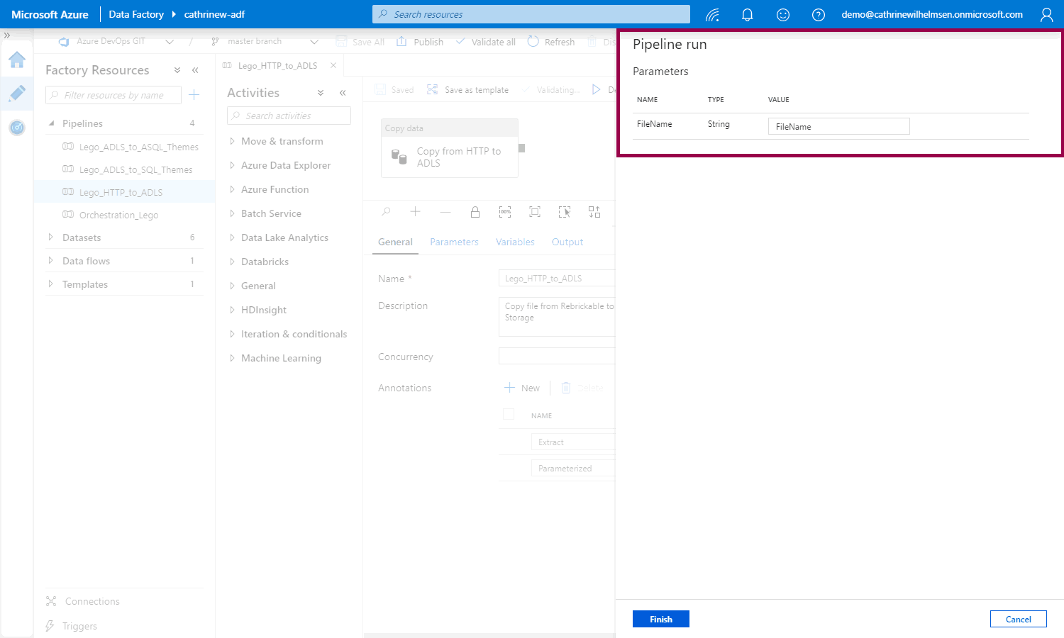Go to the Data Factory home icon
The height and width of the screenshot is (638, 1064).
point(17,60)
